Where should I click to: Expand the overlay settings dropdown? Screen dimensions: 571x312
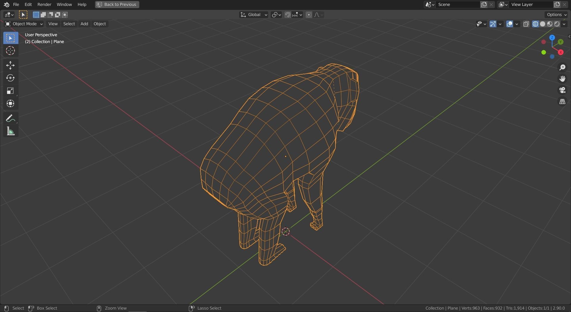(x=517, y=24)
